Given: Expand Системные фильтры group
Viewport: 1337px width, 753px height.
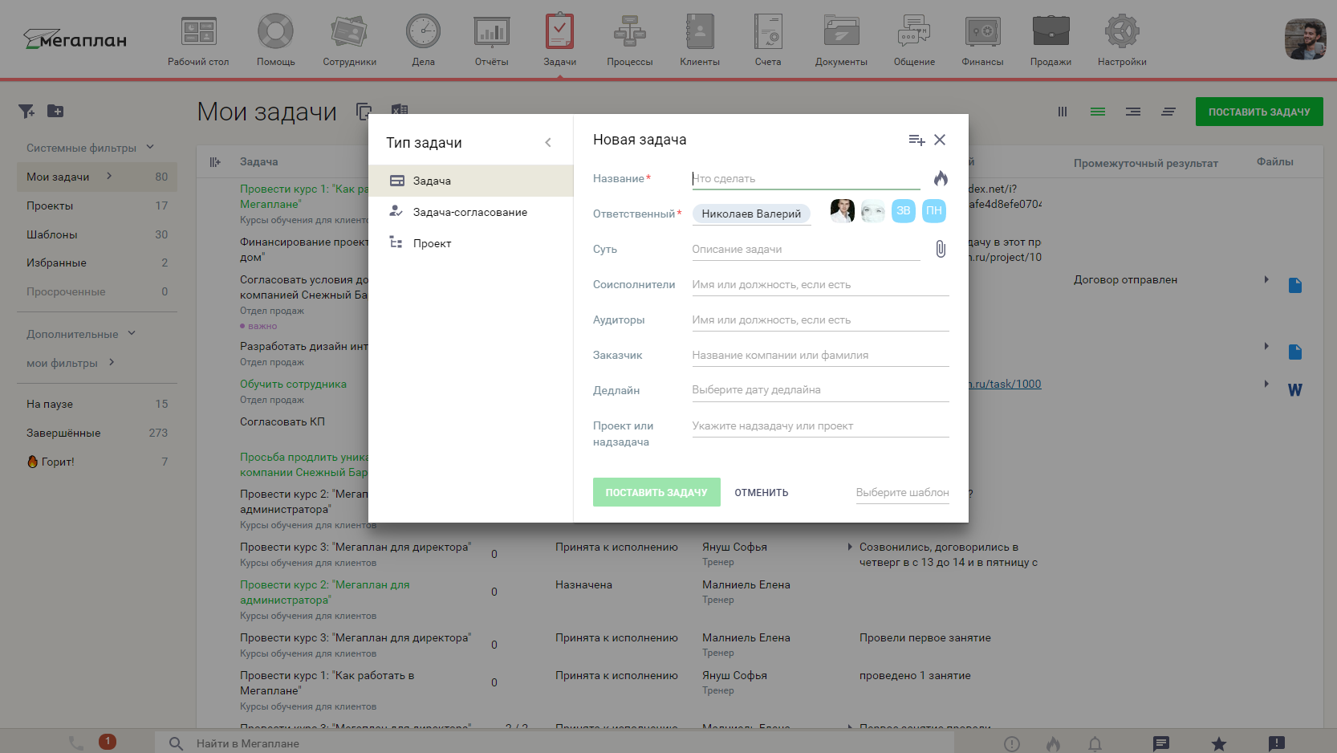Looking at the screenshot, I should tap(90, 148).
